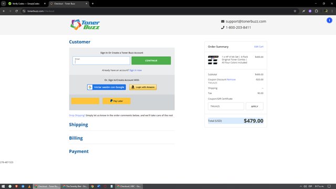
Task: Open the purple circle extension icon
Action: point(310,11)
